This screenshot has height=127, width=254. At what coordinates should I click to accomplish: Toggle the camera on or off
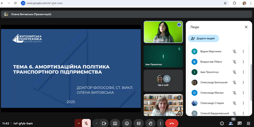point(104,123)
